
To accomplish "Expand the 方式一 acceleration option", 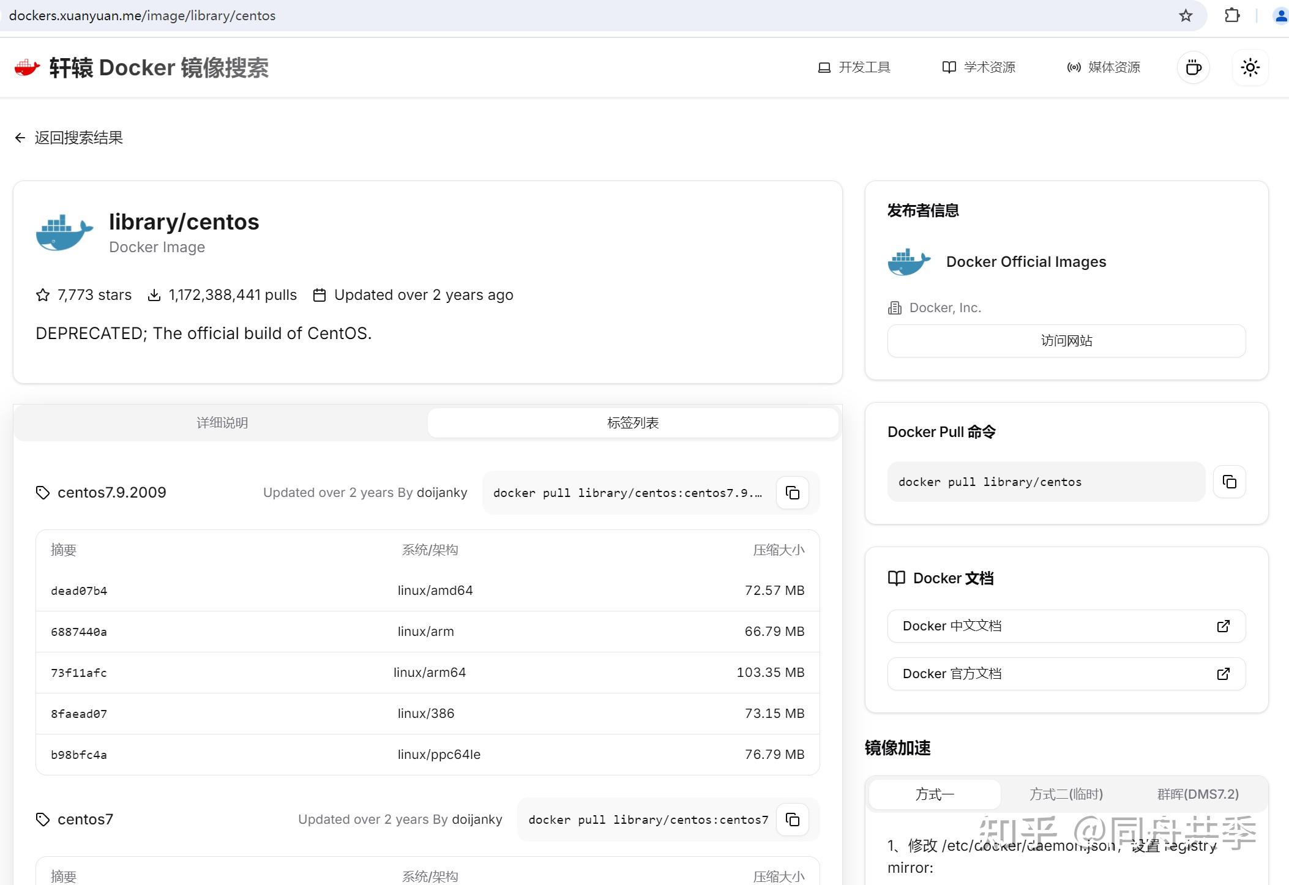I will 934,794.
